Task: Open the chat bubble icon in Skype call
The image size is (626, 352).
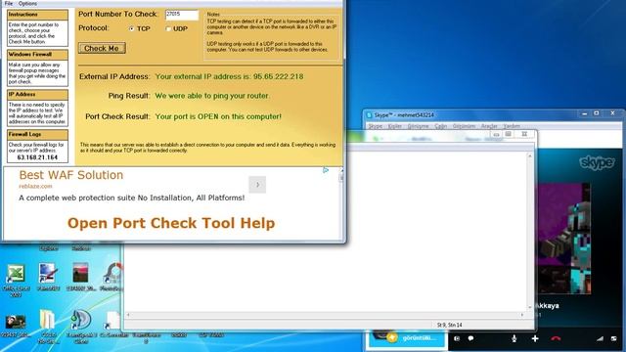Action: click(471, 338)
